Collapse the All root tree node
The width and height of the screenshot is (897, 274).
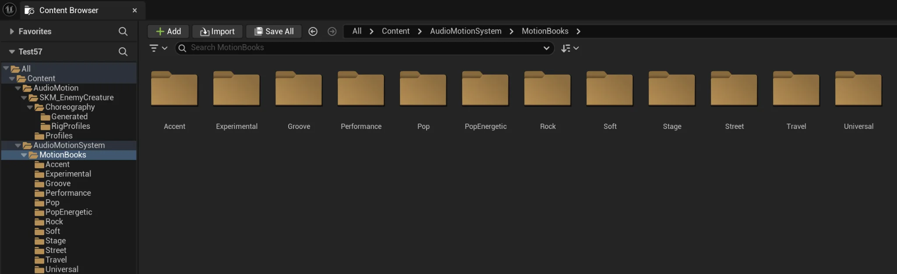point(6,69)
